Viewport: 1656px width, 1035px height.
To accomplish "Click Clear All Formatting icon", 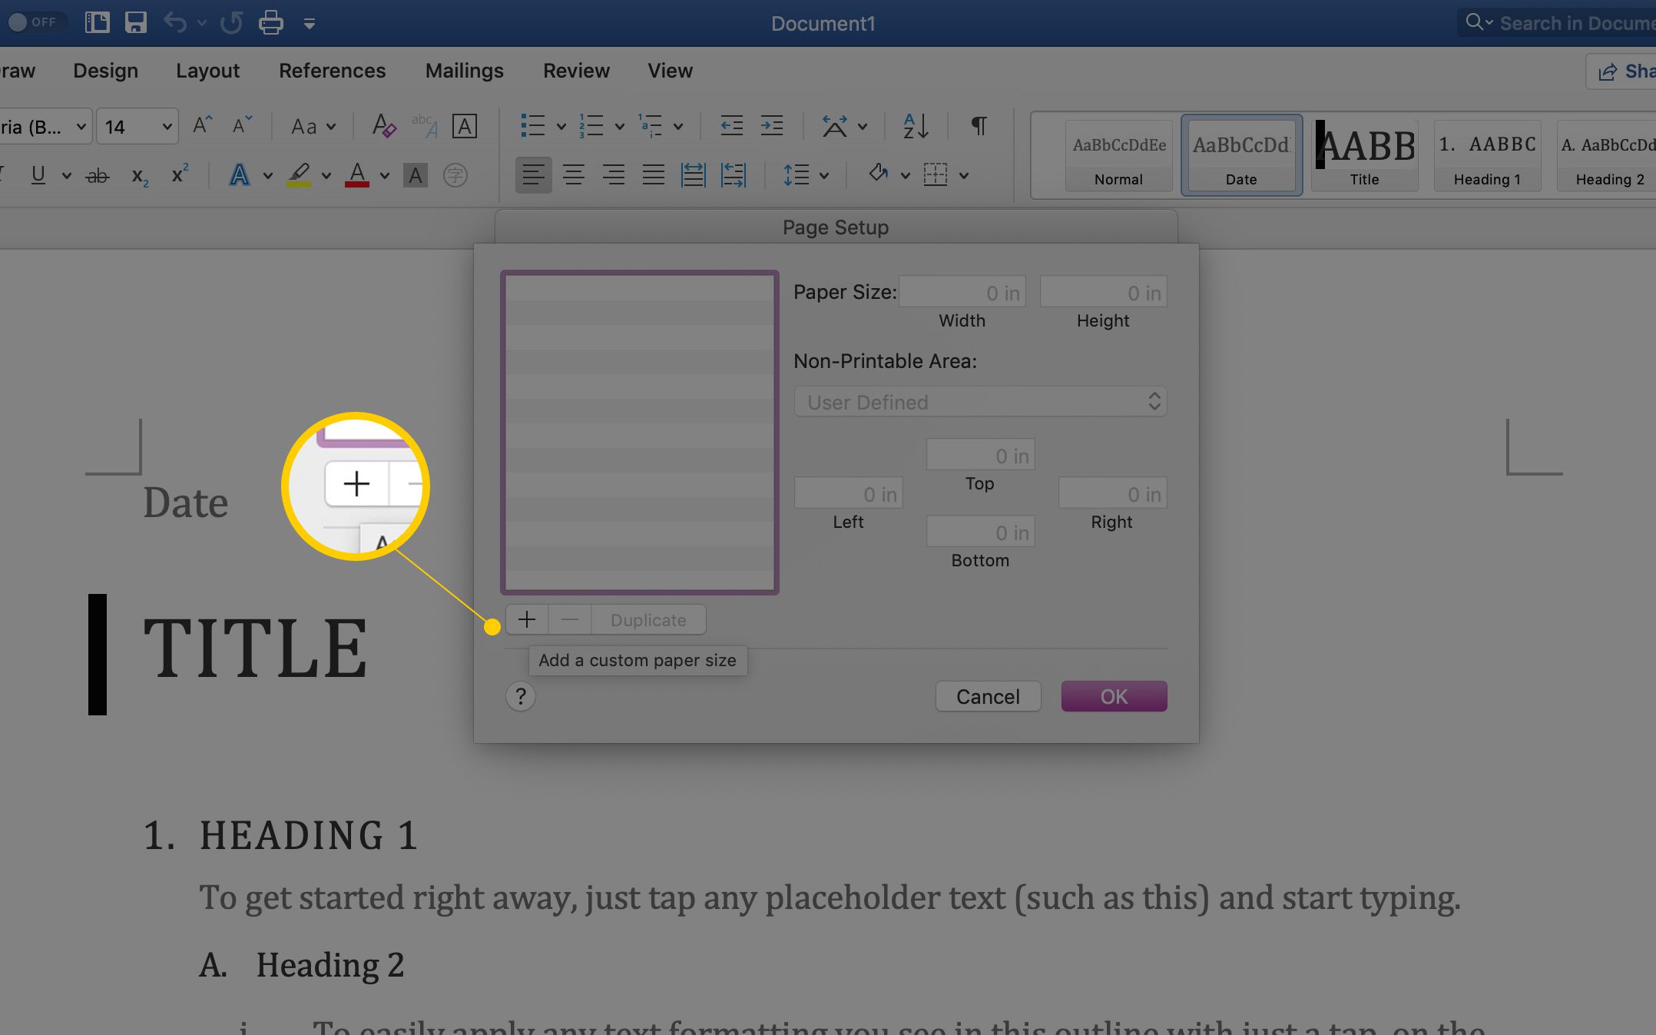I will pos(383,125).
